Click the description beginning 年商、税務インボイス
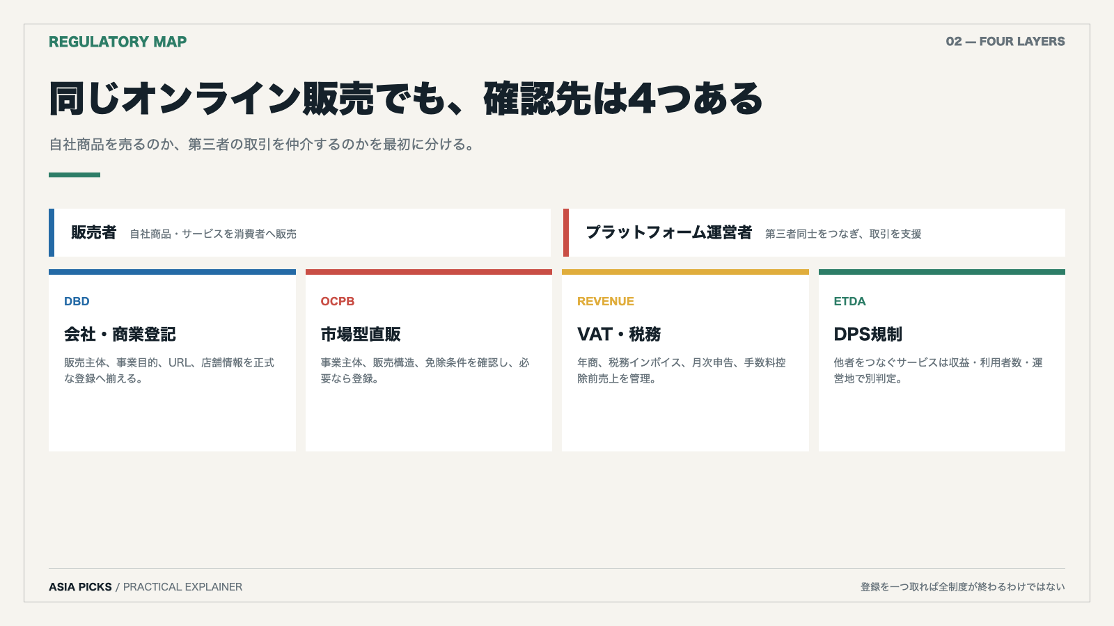Screen dimensions: 1114x626 (x=682, y=371)
